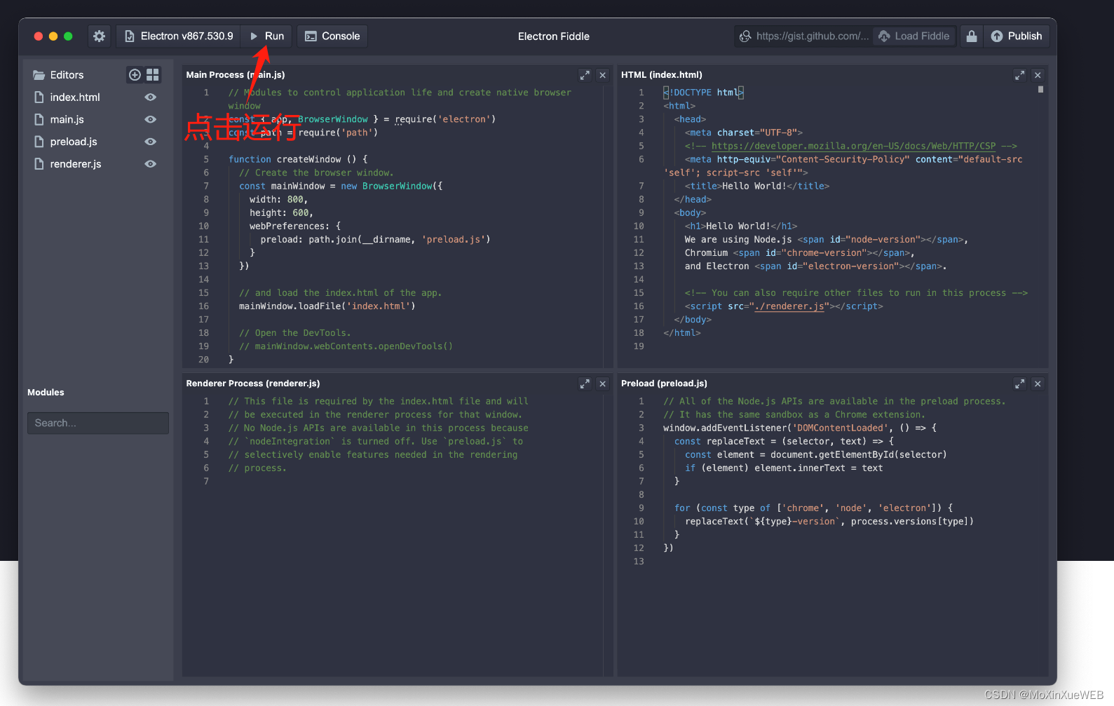Click the macOS red close window button
The width and height of the screenshot is (1114, 706).
click(x=39, y=36)
